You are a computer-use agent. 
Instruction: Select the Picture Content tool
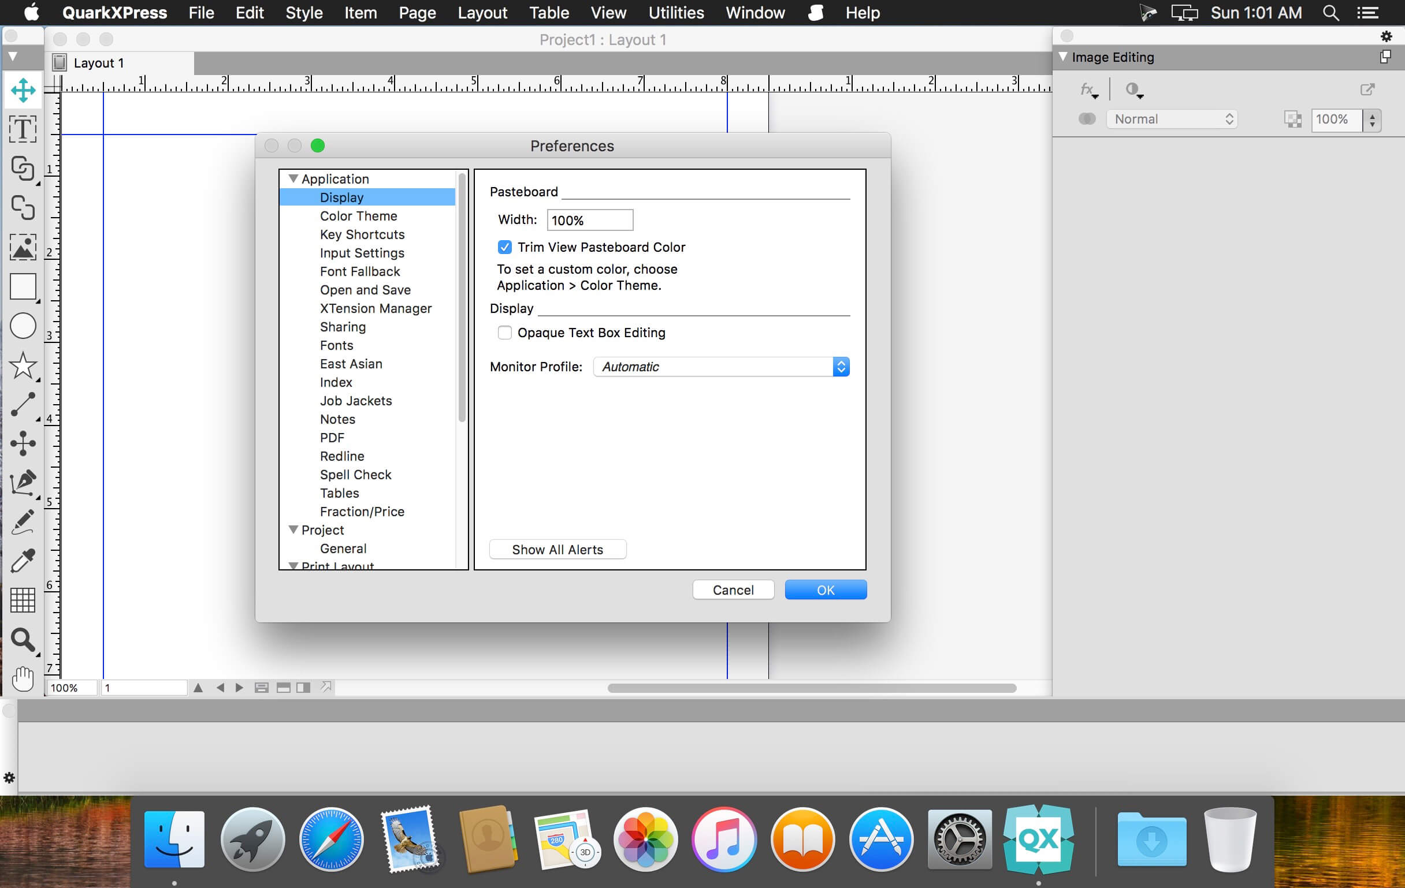point(23,247)
